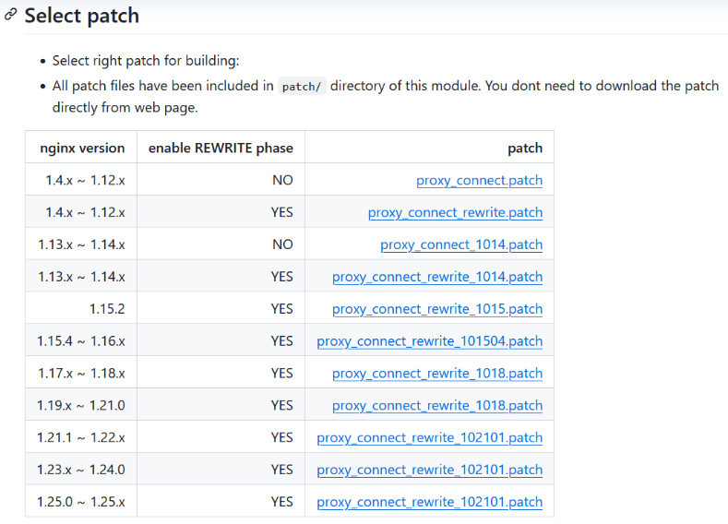The height and width of the screenshot is (524, 728).
Task: Click the patch column header
Action: tap(525, 148)
